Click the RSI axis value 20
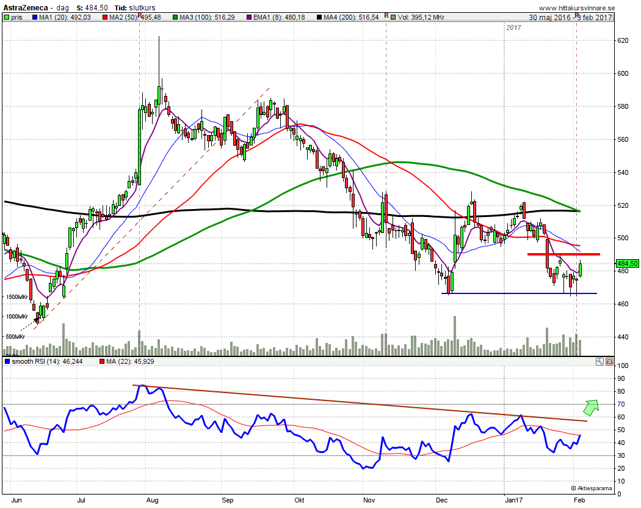This screenshot has height=508, width=641. click(x=621, y=468)
